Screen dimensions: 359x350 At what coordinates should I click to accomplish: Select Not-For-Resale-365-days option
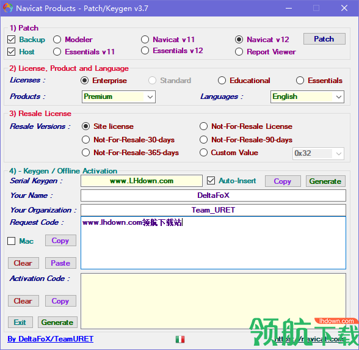[86, 153]
